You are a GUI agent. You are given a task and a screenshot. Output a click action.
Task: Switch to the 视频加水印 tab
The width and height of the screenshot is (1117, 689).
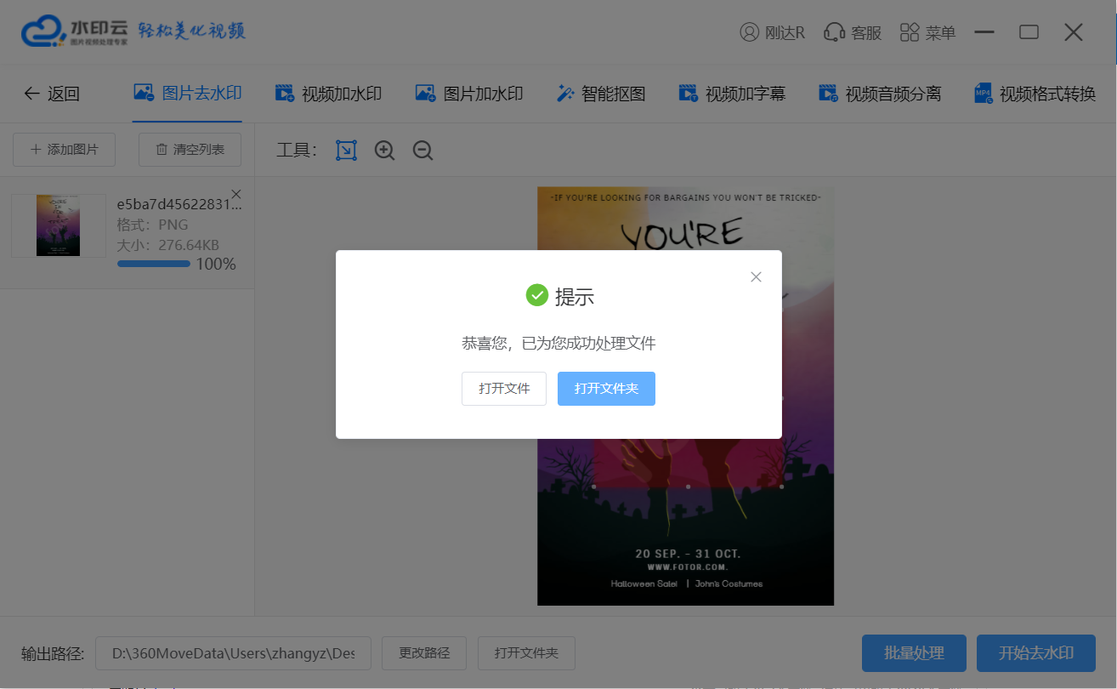(328, 94)
